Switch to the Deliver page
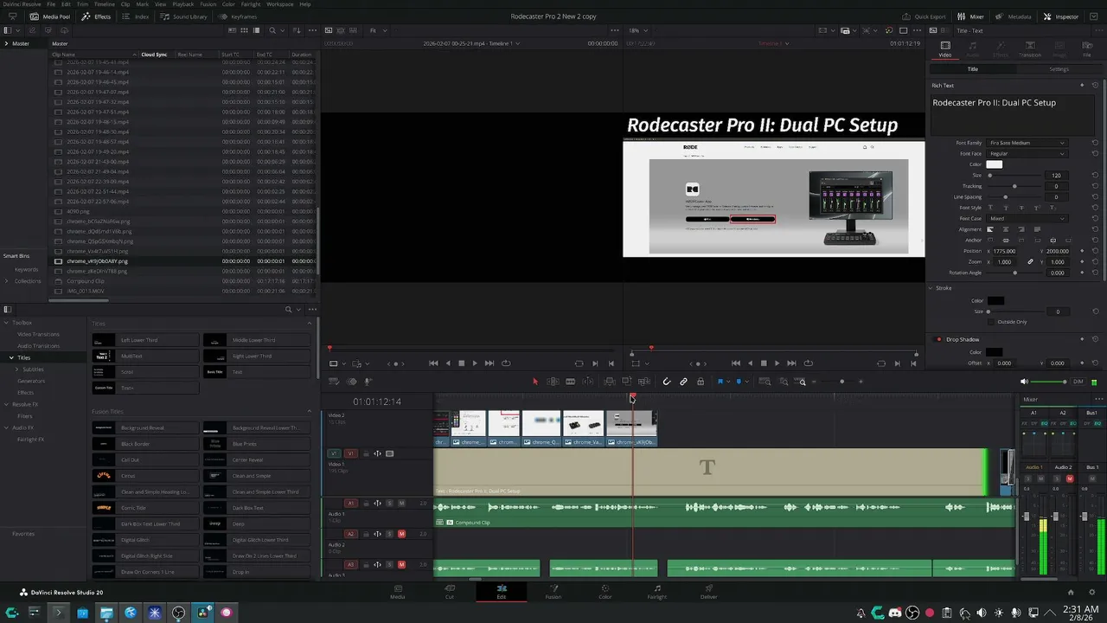This screenshot has height=623, width=1107. 708,592
